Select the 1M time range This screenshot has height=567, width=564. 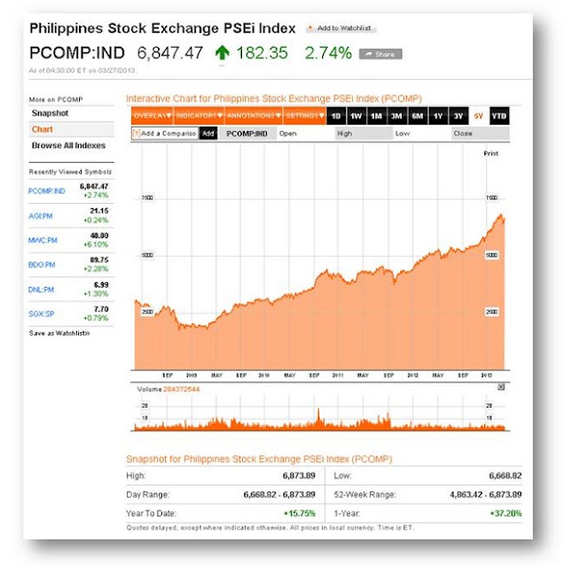pos(377,116)
